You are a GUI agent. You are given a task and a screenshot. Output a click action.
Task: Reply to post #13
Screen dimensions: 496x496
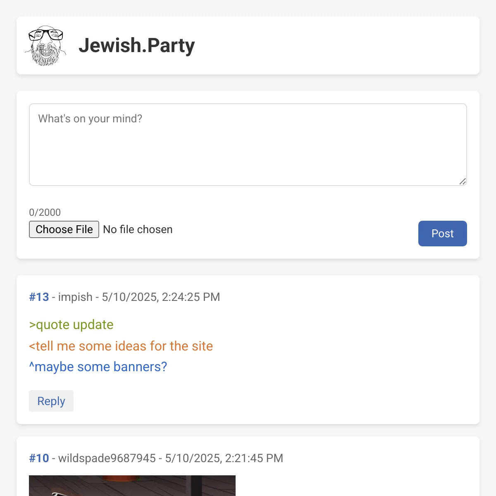tap(51, 401)
